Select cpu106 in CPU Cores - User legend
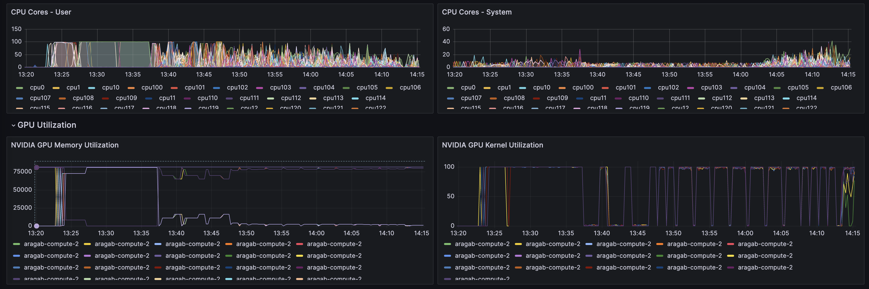 click(x=410, y=87)
